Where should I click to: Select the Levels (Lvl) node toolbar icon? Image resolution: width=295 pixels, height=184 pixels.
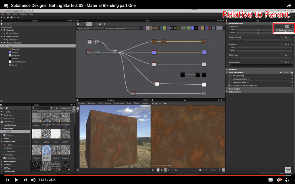coord(189,28)
